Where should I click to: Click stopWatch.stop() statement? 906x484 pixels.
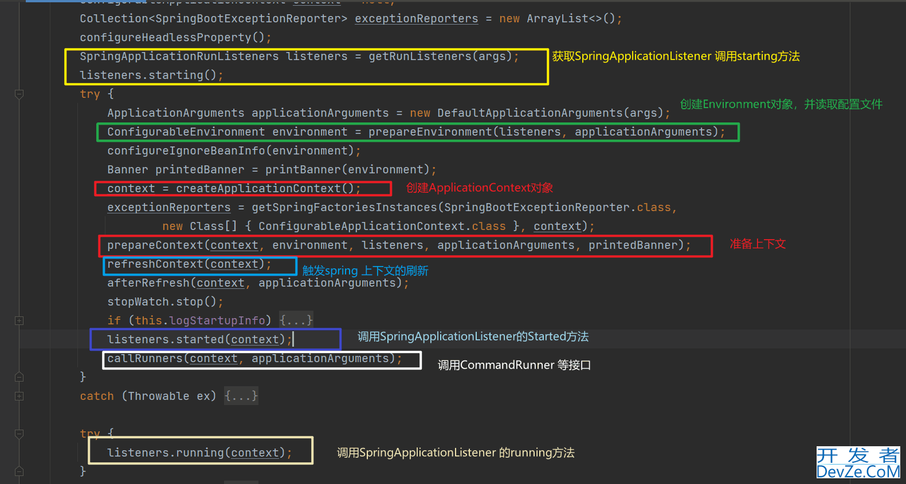tap(164, 302)
